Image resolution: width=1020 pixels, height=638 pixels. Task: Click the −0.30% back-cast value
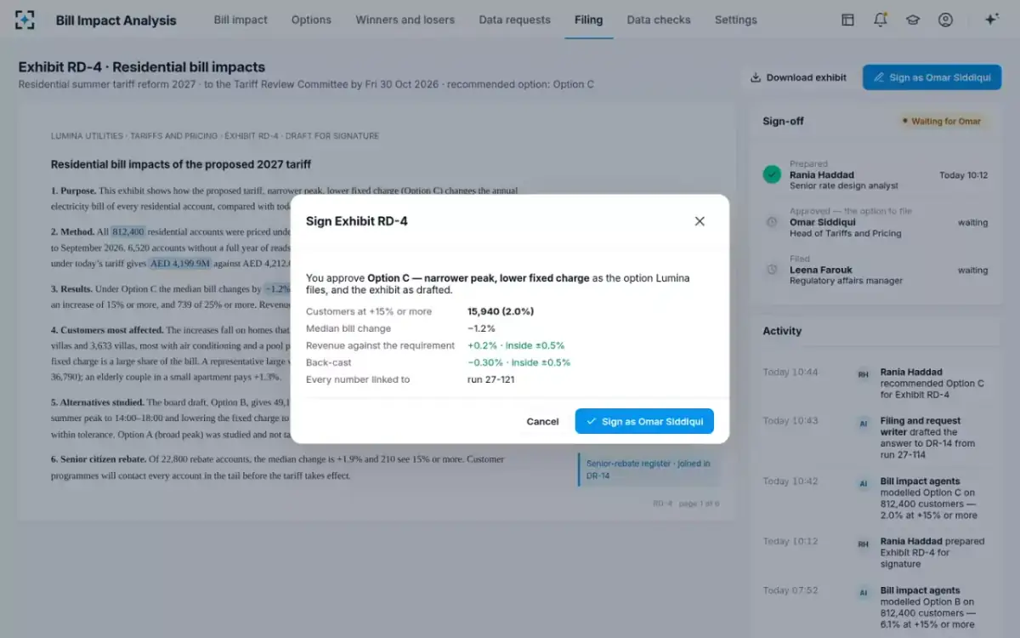(518, 362)
